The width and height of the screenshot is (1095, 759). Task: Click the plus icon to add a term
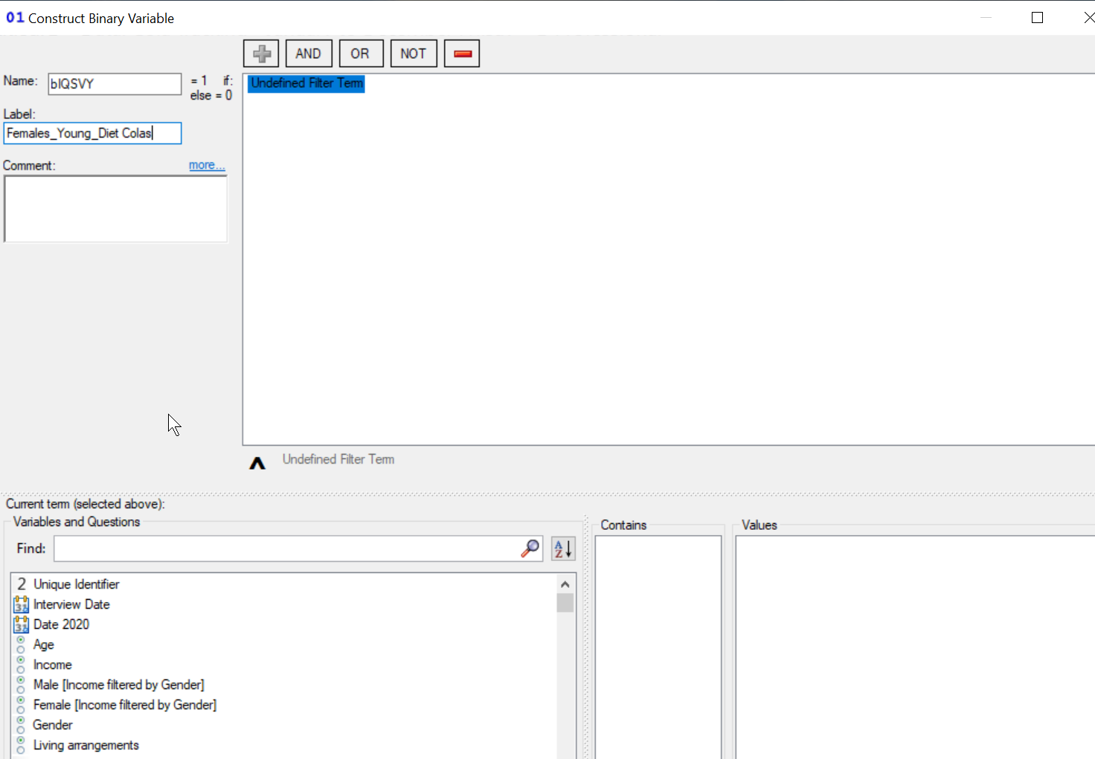[x=261, y=54]
